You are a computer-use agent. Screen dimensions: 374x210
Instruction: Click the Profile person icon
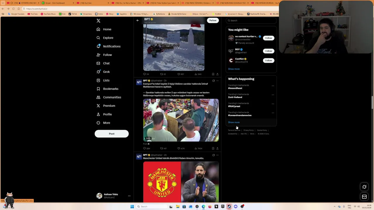click(98, 114)
